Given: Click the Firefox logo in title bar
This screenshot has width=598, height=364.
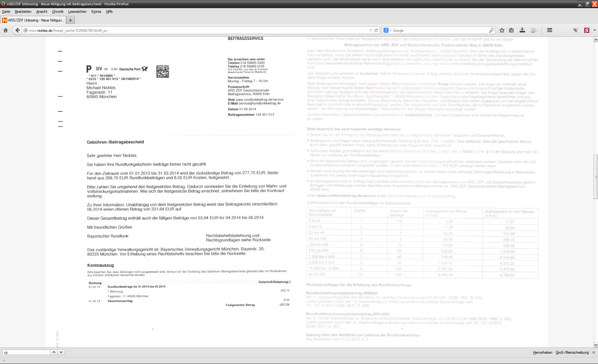Looking at the screenshot, I should (3, 4).
